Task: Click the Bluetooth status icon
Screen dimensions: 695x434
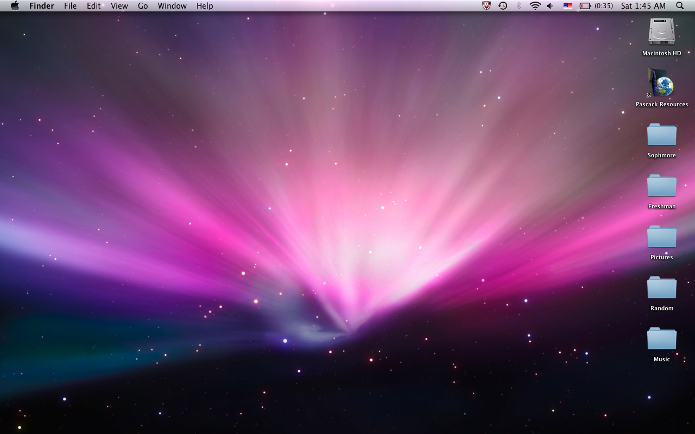Action: point(519,5)
